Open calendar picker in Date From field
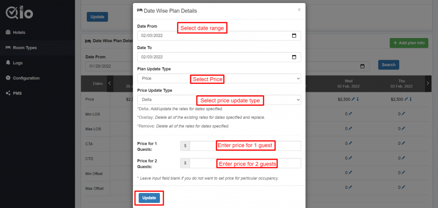This screenshot has width=438, height=208. tap(294, 36)
